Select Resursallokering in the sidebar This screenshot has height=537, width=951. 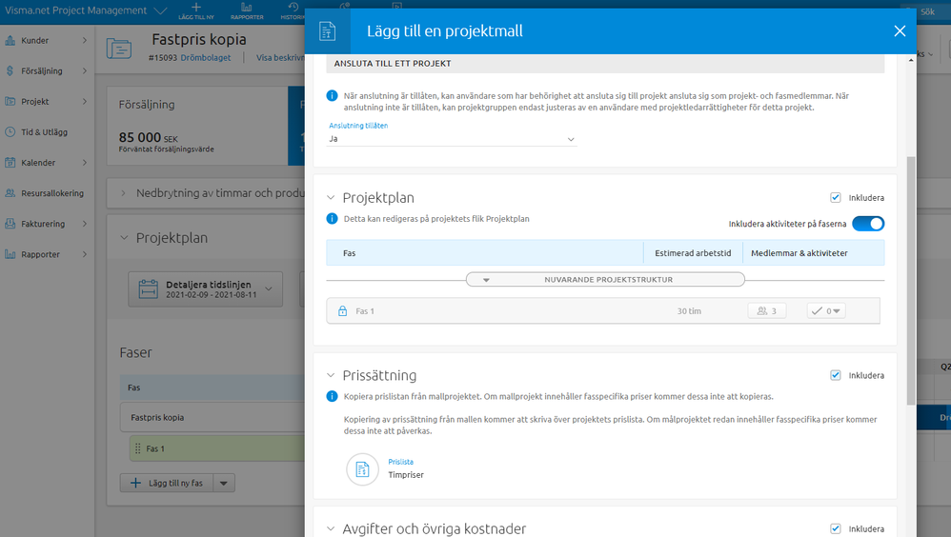tap(52, 193)
